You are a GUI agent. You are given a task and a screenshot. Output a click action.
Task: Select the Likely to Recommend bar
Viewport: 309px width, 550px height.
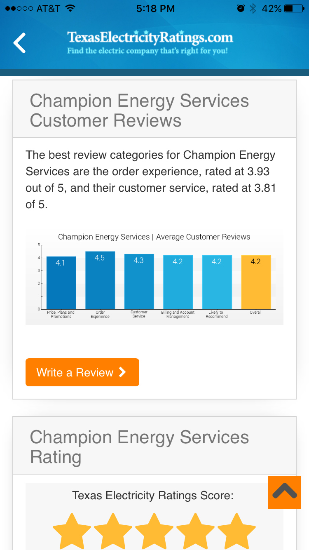click(217, 282)
